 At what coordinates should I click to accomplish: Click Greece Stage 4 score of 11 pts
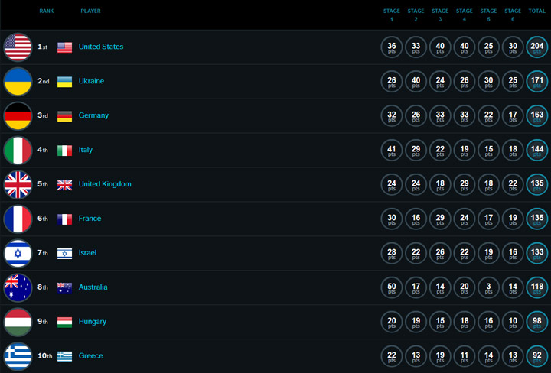click(465, 356)
